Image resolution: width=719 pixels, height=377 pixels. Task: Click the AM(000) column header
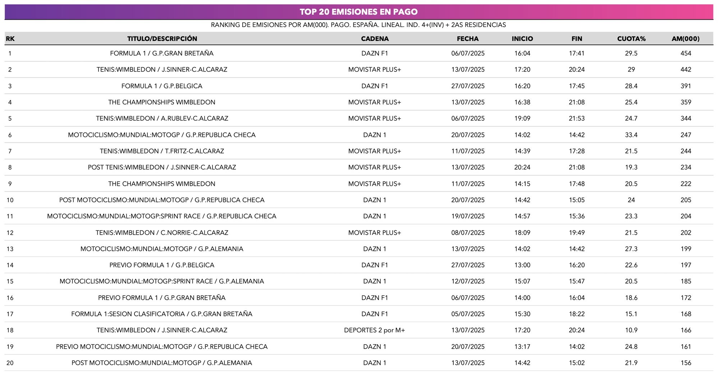(x=685, y=39)
